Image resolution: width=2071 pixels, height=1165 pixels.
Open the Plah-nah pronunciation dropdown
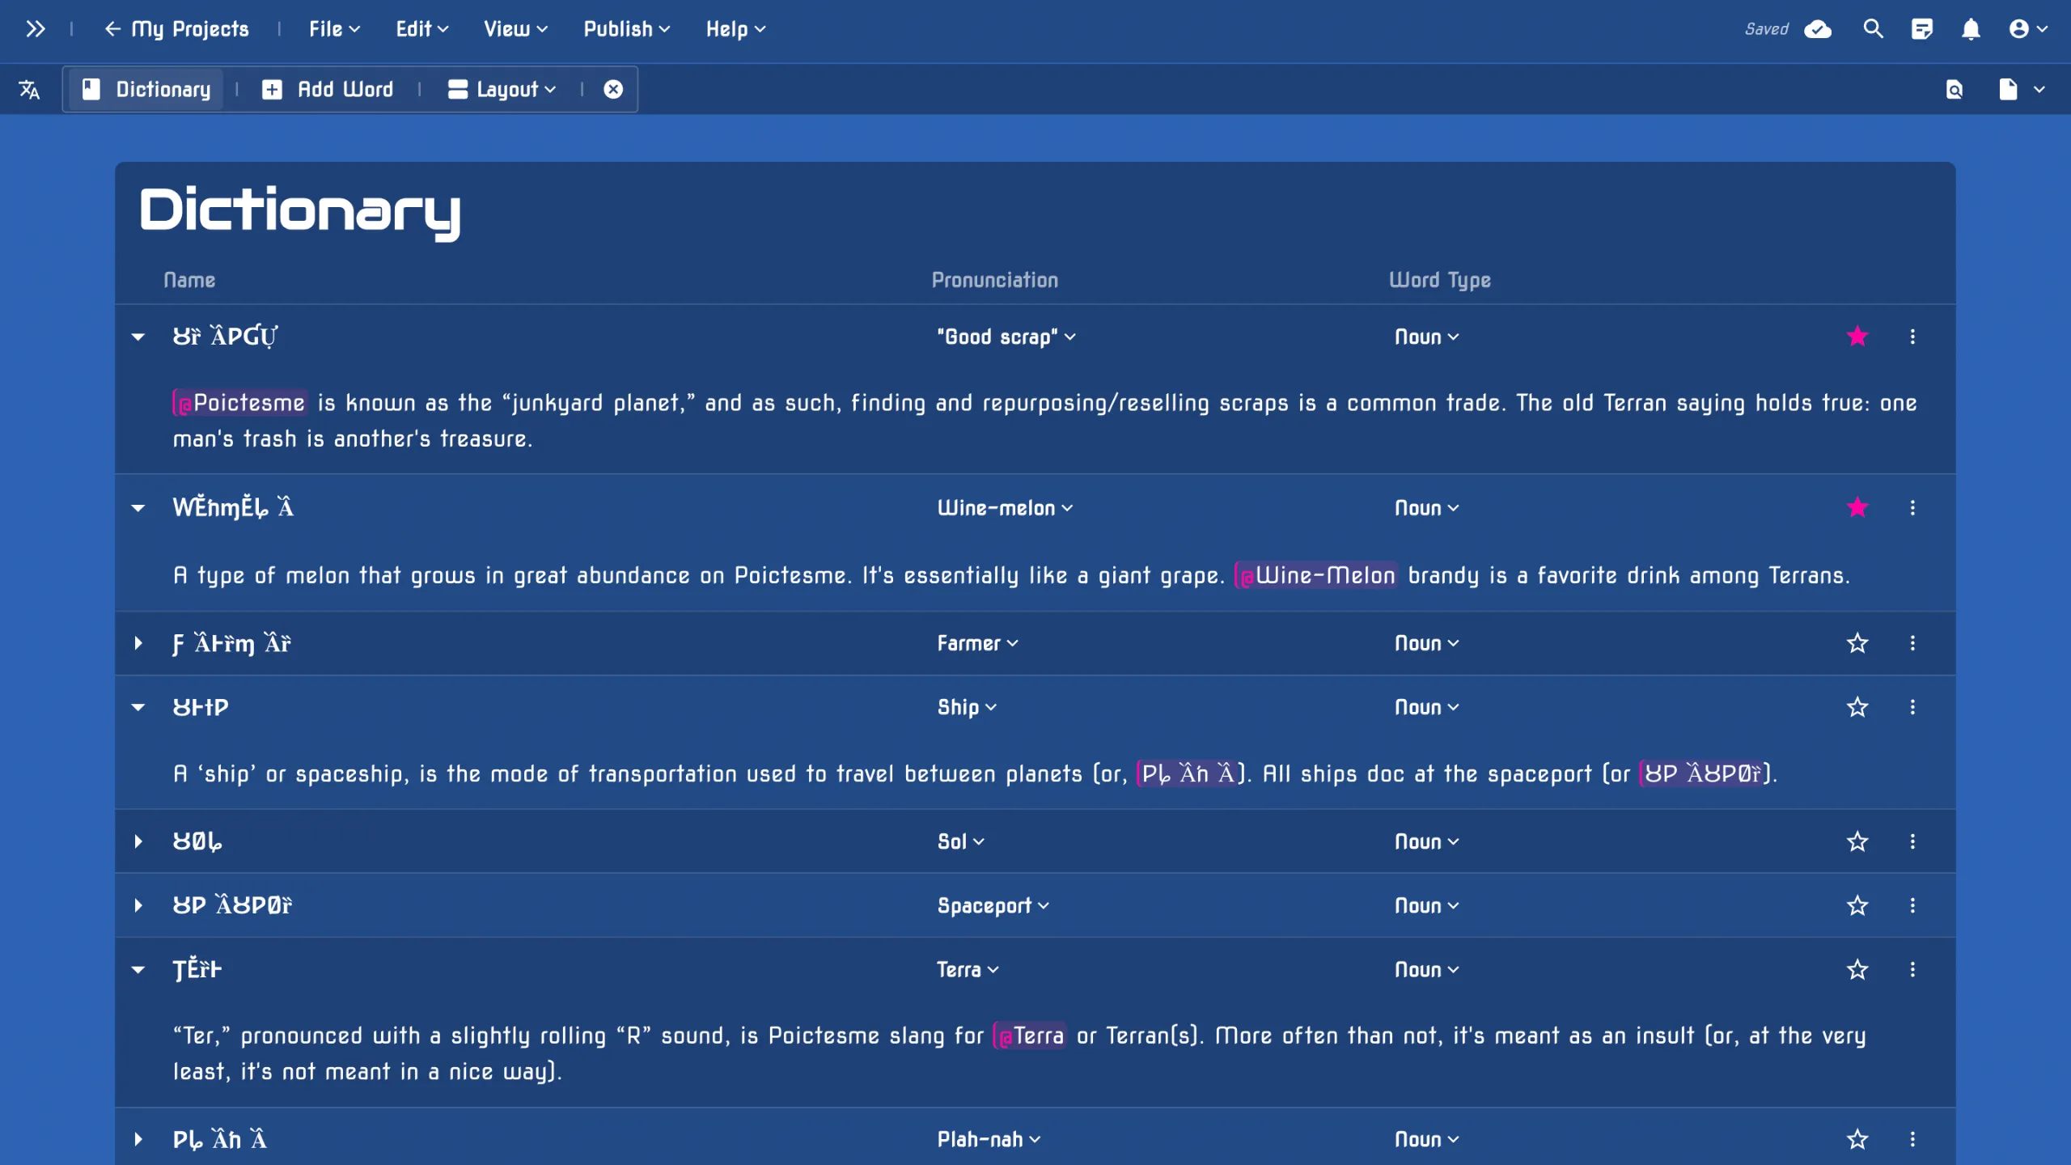[x=989, y=1139]
